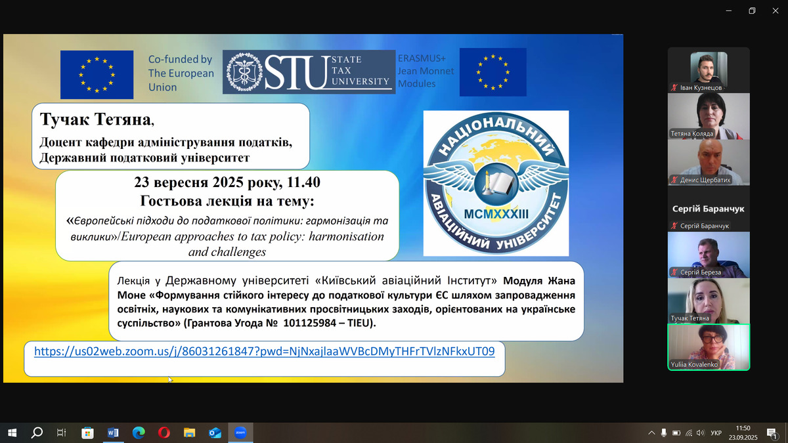This screenshot has height=443, width=788.
Task: Launch Microsoft Store from taskbar
Action: [x=87, y=432]
